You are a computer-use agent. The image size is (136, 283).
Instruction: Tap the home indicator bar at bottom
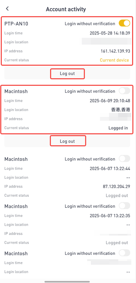pyautogui.click(x=67, y=281)
